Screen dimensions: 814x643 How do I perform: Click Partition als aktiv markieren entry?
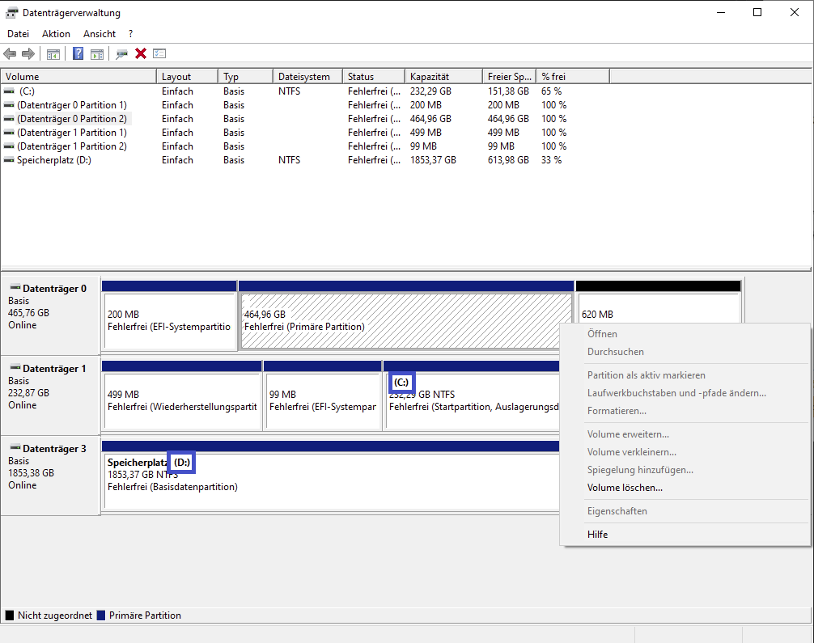pyautogui.click(x=647, y=374)
